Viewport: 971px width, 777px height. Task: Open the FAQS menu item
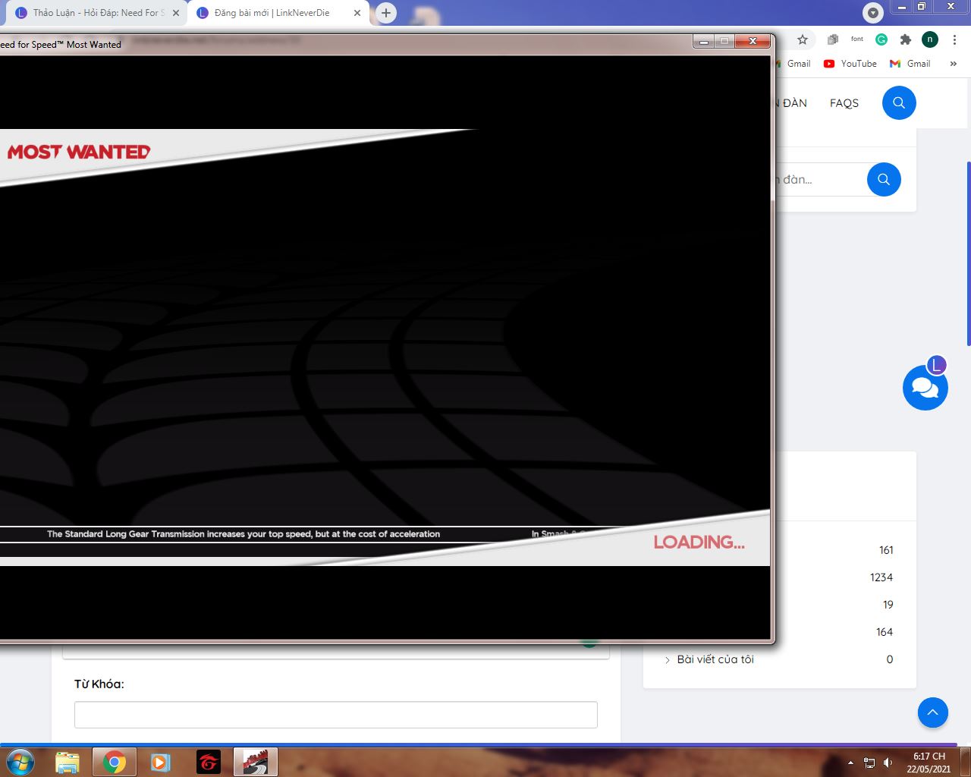pos(844,103)
